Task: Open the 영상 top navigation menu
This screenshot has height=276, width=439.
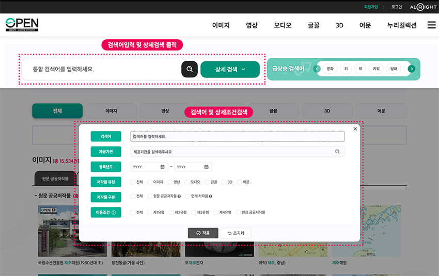Action: pyautogui.click(x=252, y=25)
